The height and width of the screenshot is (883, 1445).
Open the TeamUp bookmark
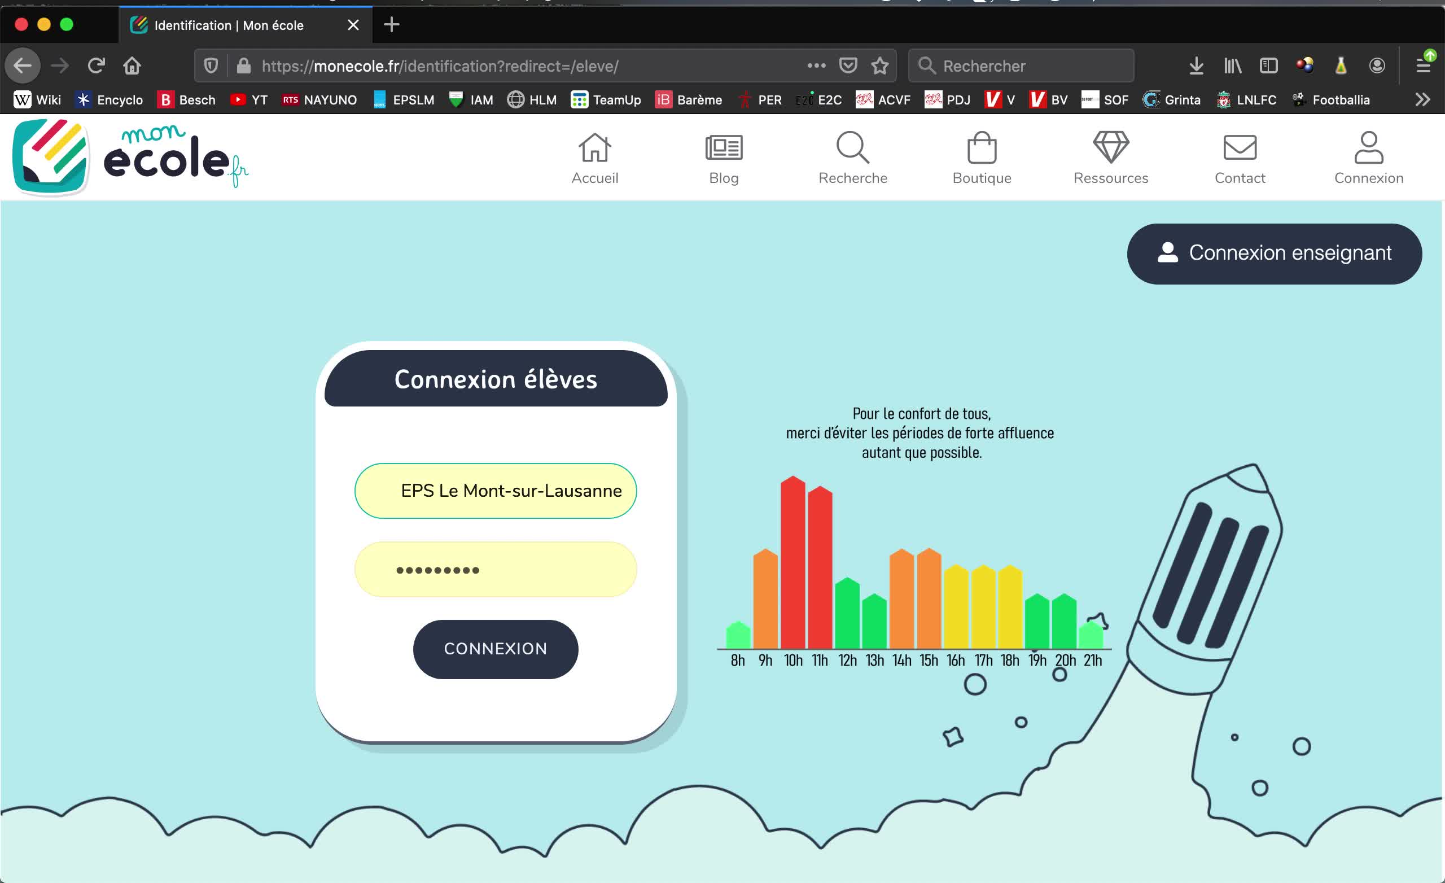coord(606,100)
